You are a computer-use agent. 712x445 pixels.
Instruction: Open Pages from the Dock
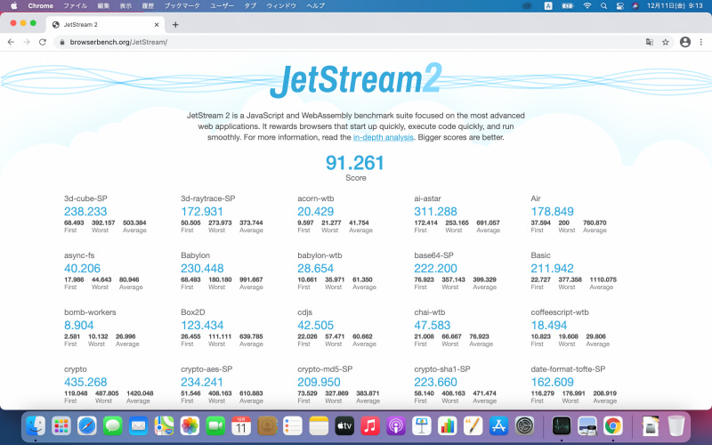(x=473, y=426)
